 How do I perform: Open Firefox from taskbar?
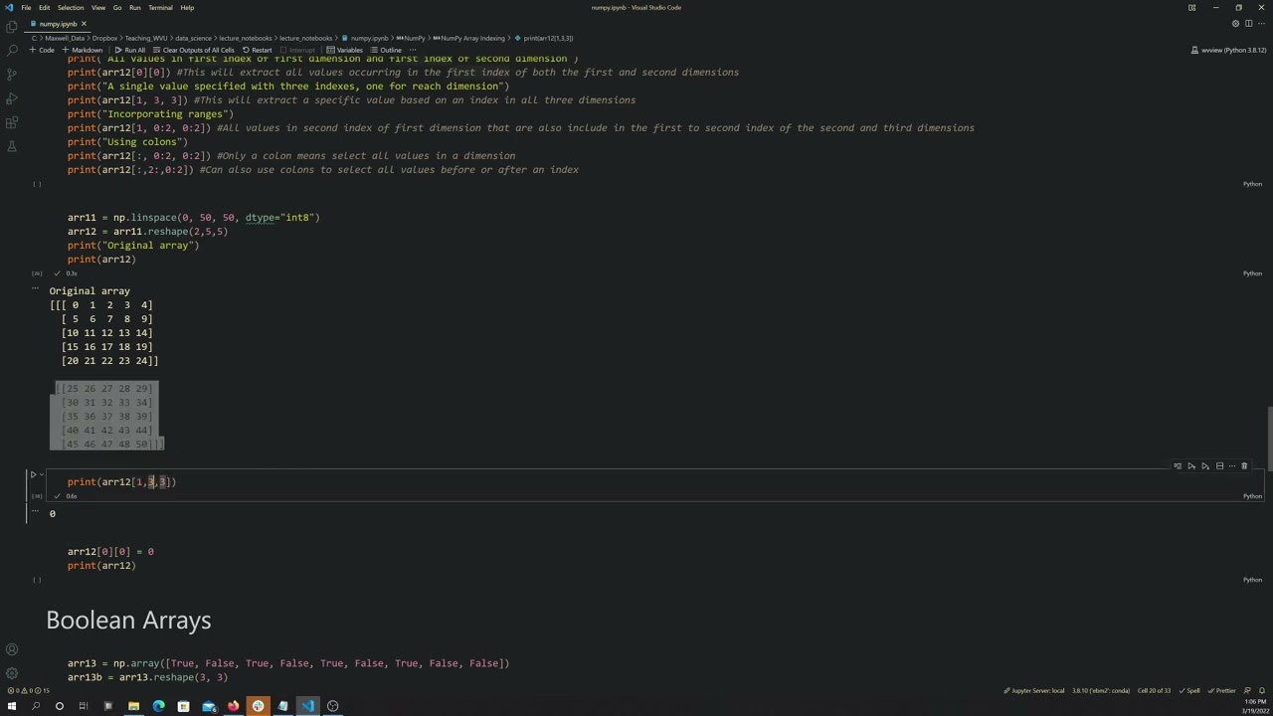[x=233, y=706]
